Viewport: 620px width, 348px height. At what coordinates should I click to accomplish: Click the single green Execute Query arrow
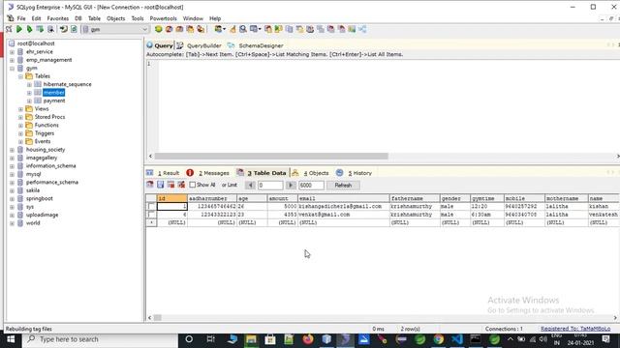(x=19, y=29)
